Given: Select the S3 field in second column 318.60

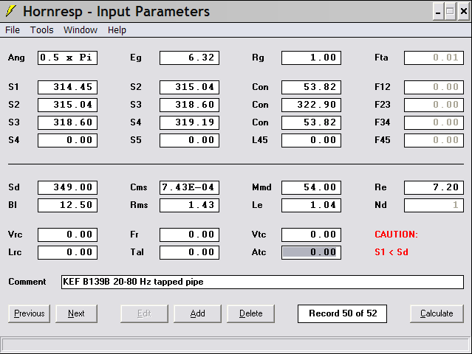Looking at the screenshot, I should click(x=189, y=105).
